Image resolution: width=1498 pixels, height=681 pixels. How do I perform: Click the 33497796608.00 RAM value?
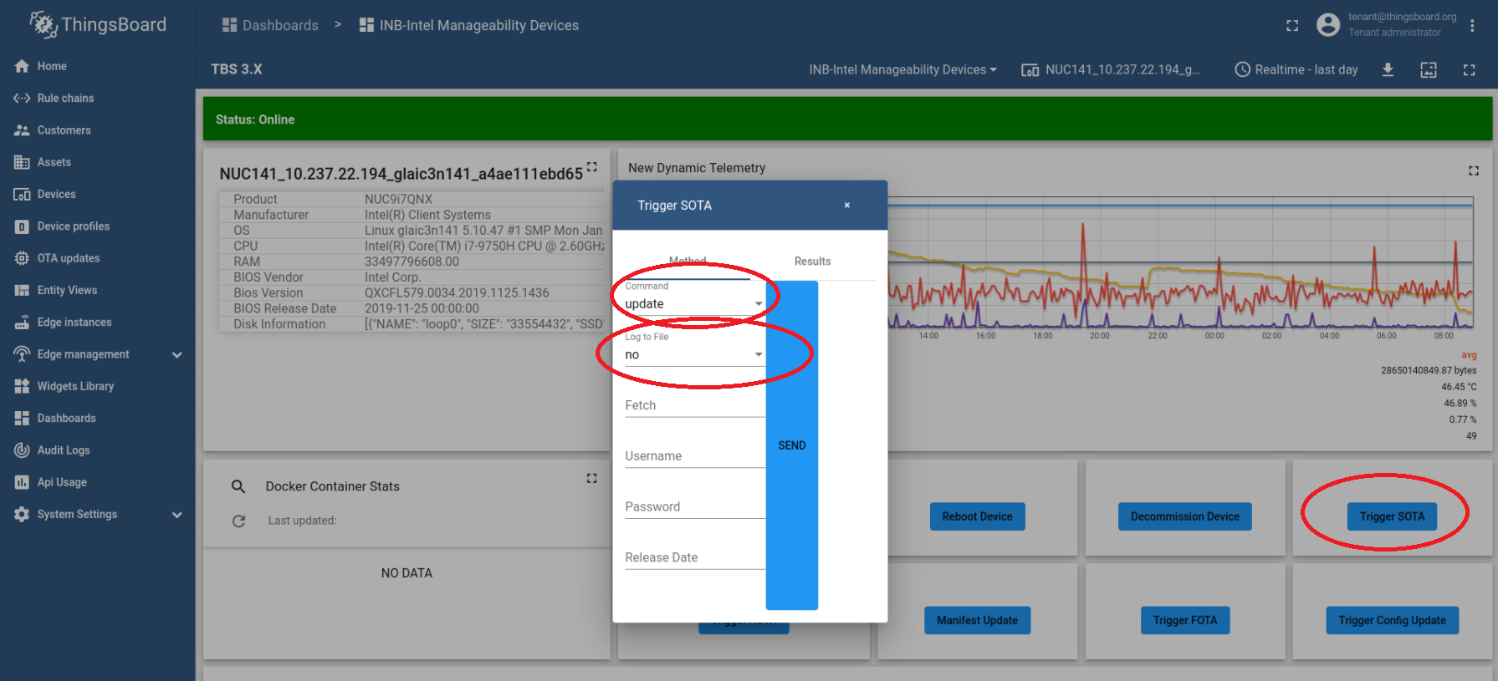(412, 262)
